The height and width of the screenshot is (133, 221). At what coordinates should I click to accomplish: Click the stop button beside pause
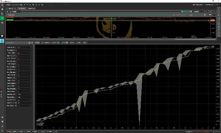coord(214,11)
